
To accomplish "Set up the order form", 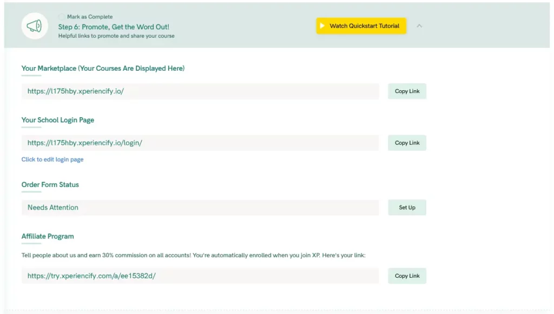I will tap(407, 207).
